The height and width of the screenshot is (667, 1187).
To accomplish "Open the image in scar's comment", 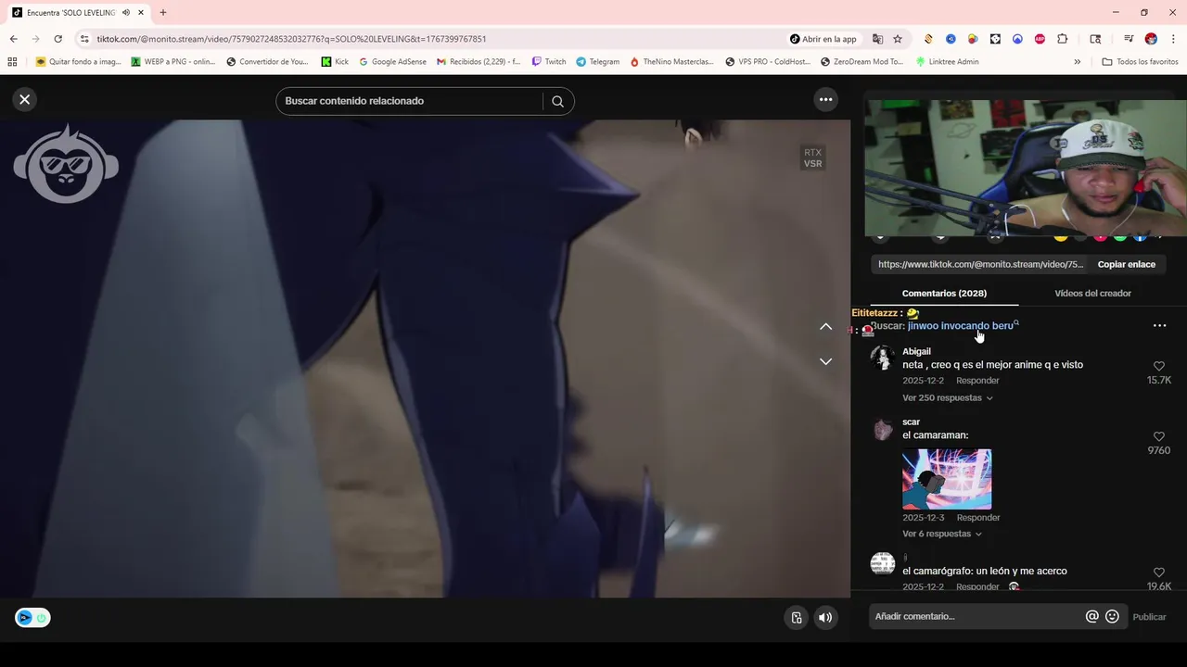I will 947,479.
